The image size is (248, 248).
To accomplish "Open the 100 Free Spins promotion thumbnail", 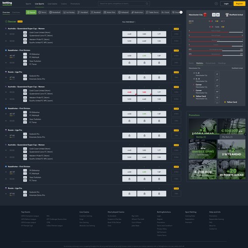I will 203,149.
